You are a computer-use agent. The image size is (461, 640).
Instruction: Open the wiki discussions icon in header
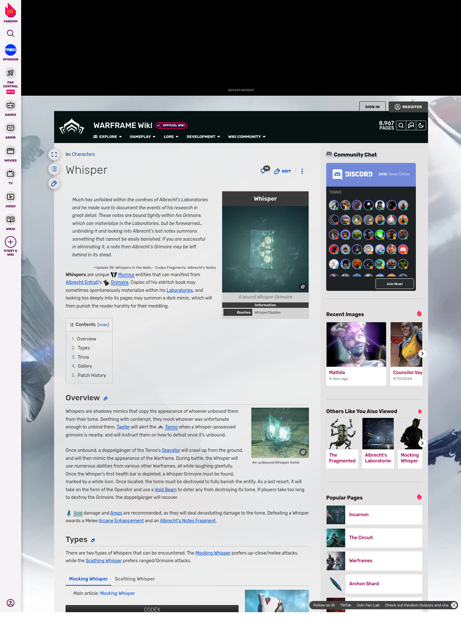(x=411, y=125)
